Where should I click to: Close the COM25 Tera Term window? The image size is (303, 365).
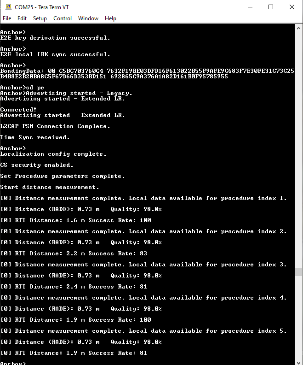292,7
